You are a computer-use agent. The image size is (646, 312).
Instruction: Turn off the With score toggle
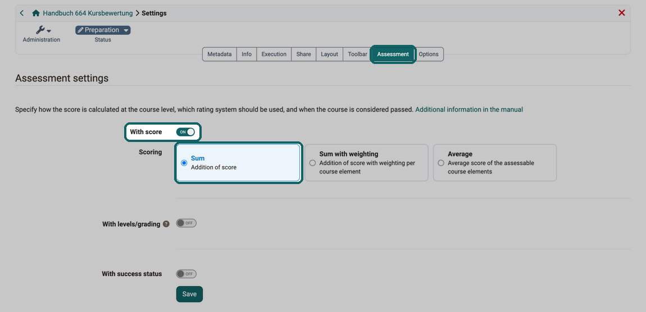coord(185,132)
